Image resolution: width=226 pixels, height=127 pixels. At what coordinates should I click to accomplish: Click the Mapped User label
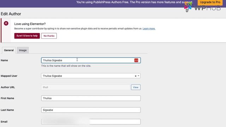point(9,76)
